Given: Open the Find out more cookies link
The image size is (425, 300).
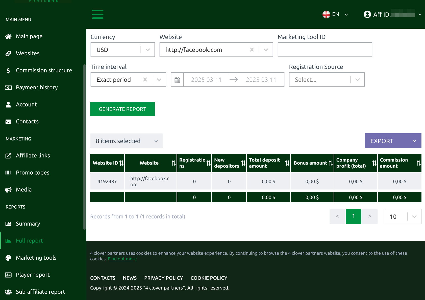Looking at the screenshot, I should [122, 259].
